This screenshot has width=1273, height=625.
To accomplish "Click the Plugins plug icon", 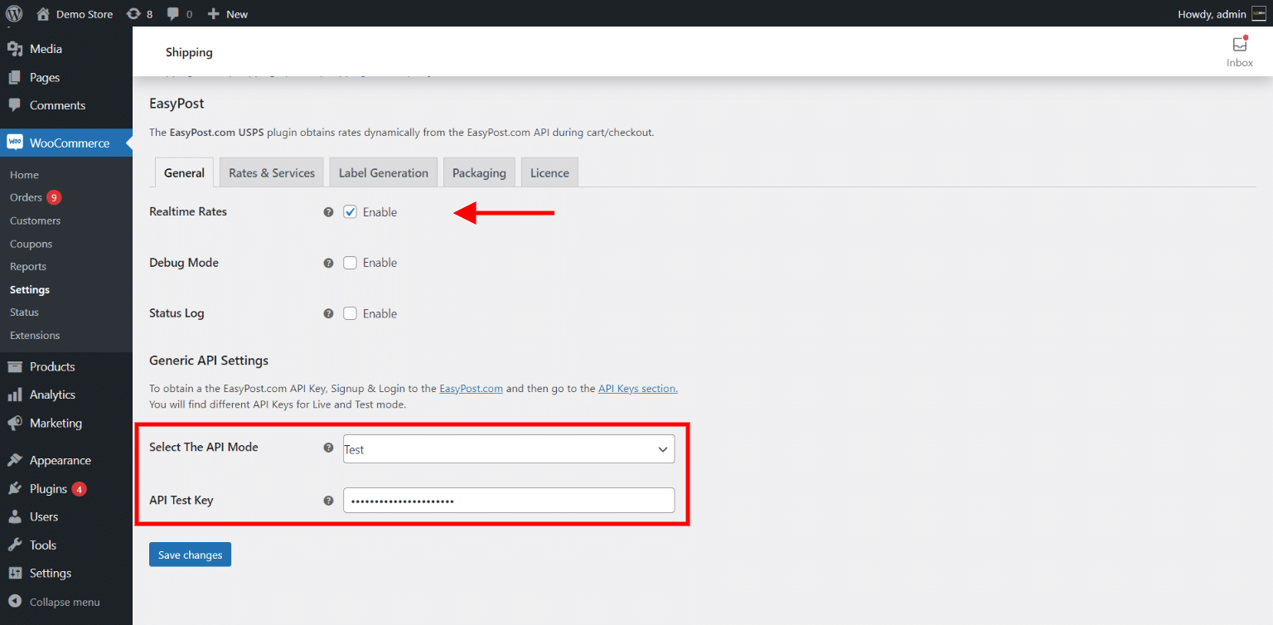I will click(x=15, y=488).
